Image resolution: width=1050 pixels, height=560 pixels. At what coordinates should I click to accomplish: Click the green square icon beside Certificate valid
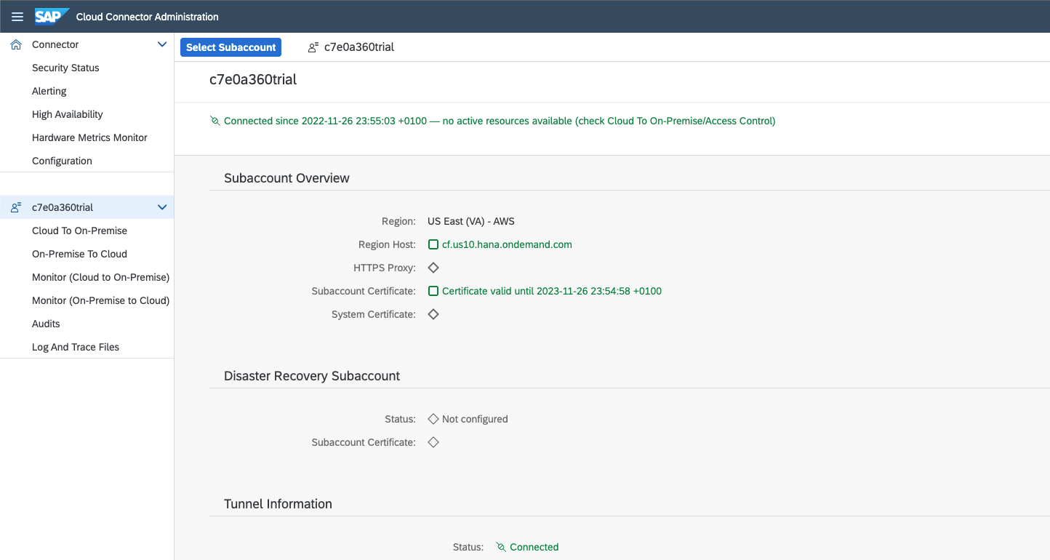pos(433,291)
